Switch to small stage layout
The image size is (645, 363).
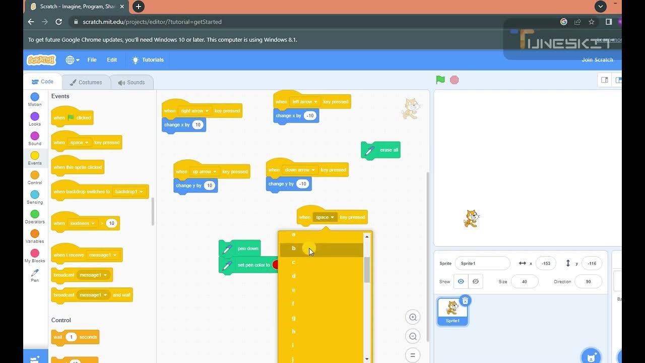point(605,80)
